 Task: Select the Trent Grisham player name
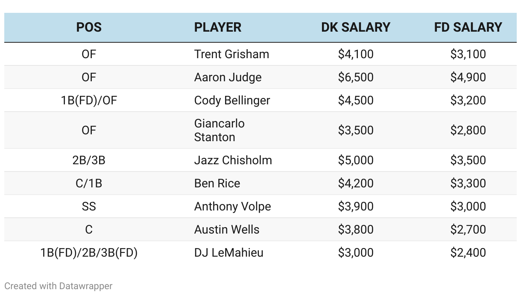[231, 54]
